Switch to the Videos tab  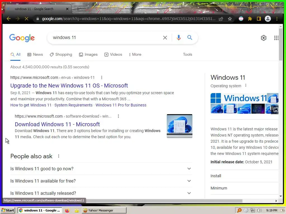(113, 54)
